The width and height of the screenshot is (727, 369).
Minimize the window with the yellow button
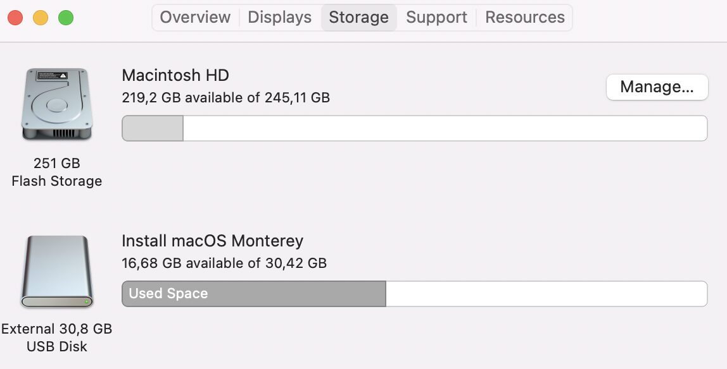coord(41,18)
